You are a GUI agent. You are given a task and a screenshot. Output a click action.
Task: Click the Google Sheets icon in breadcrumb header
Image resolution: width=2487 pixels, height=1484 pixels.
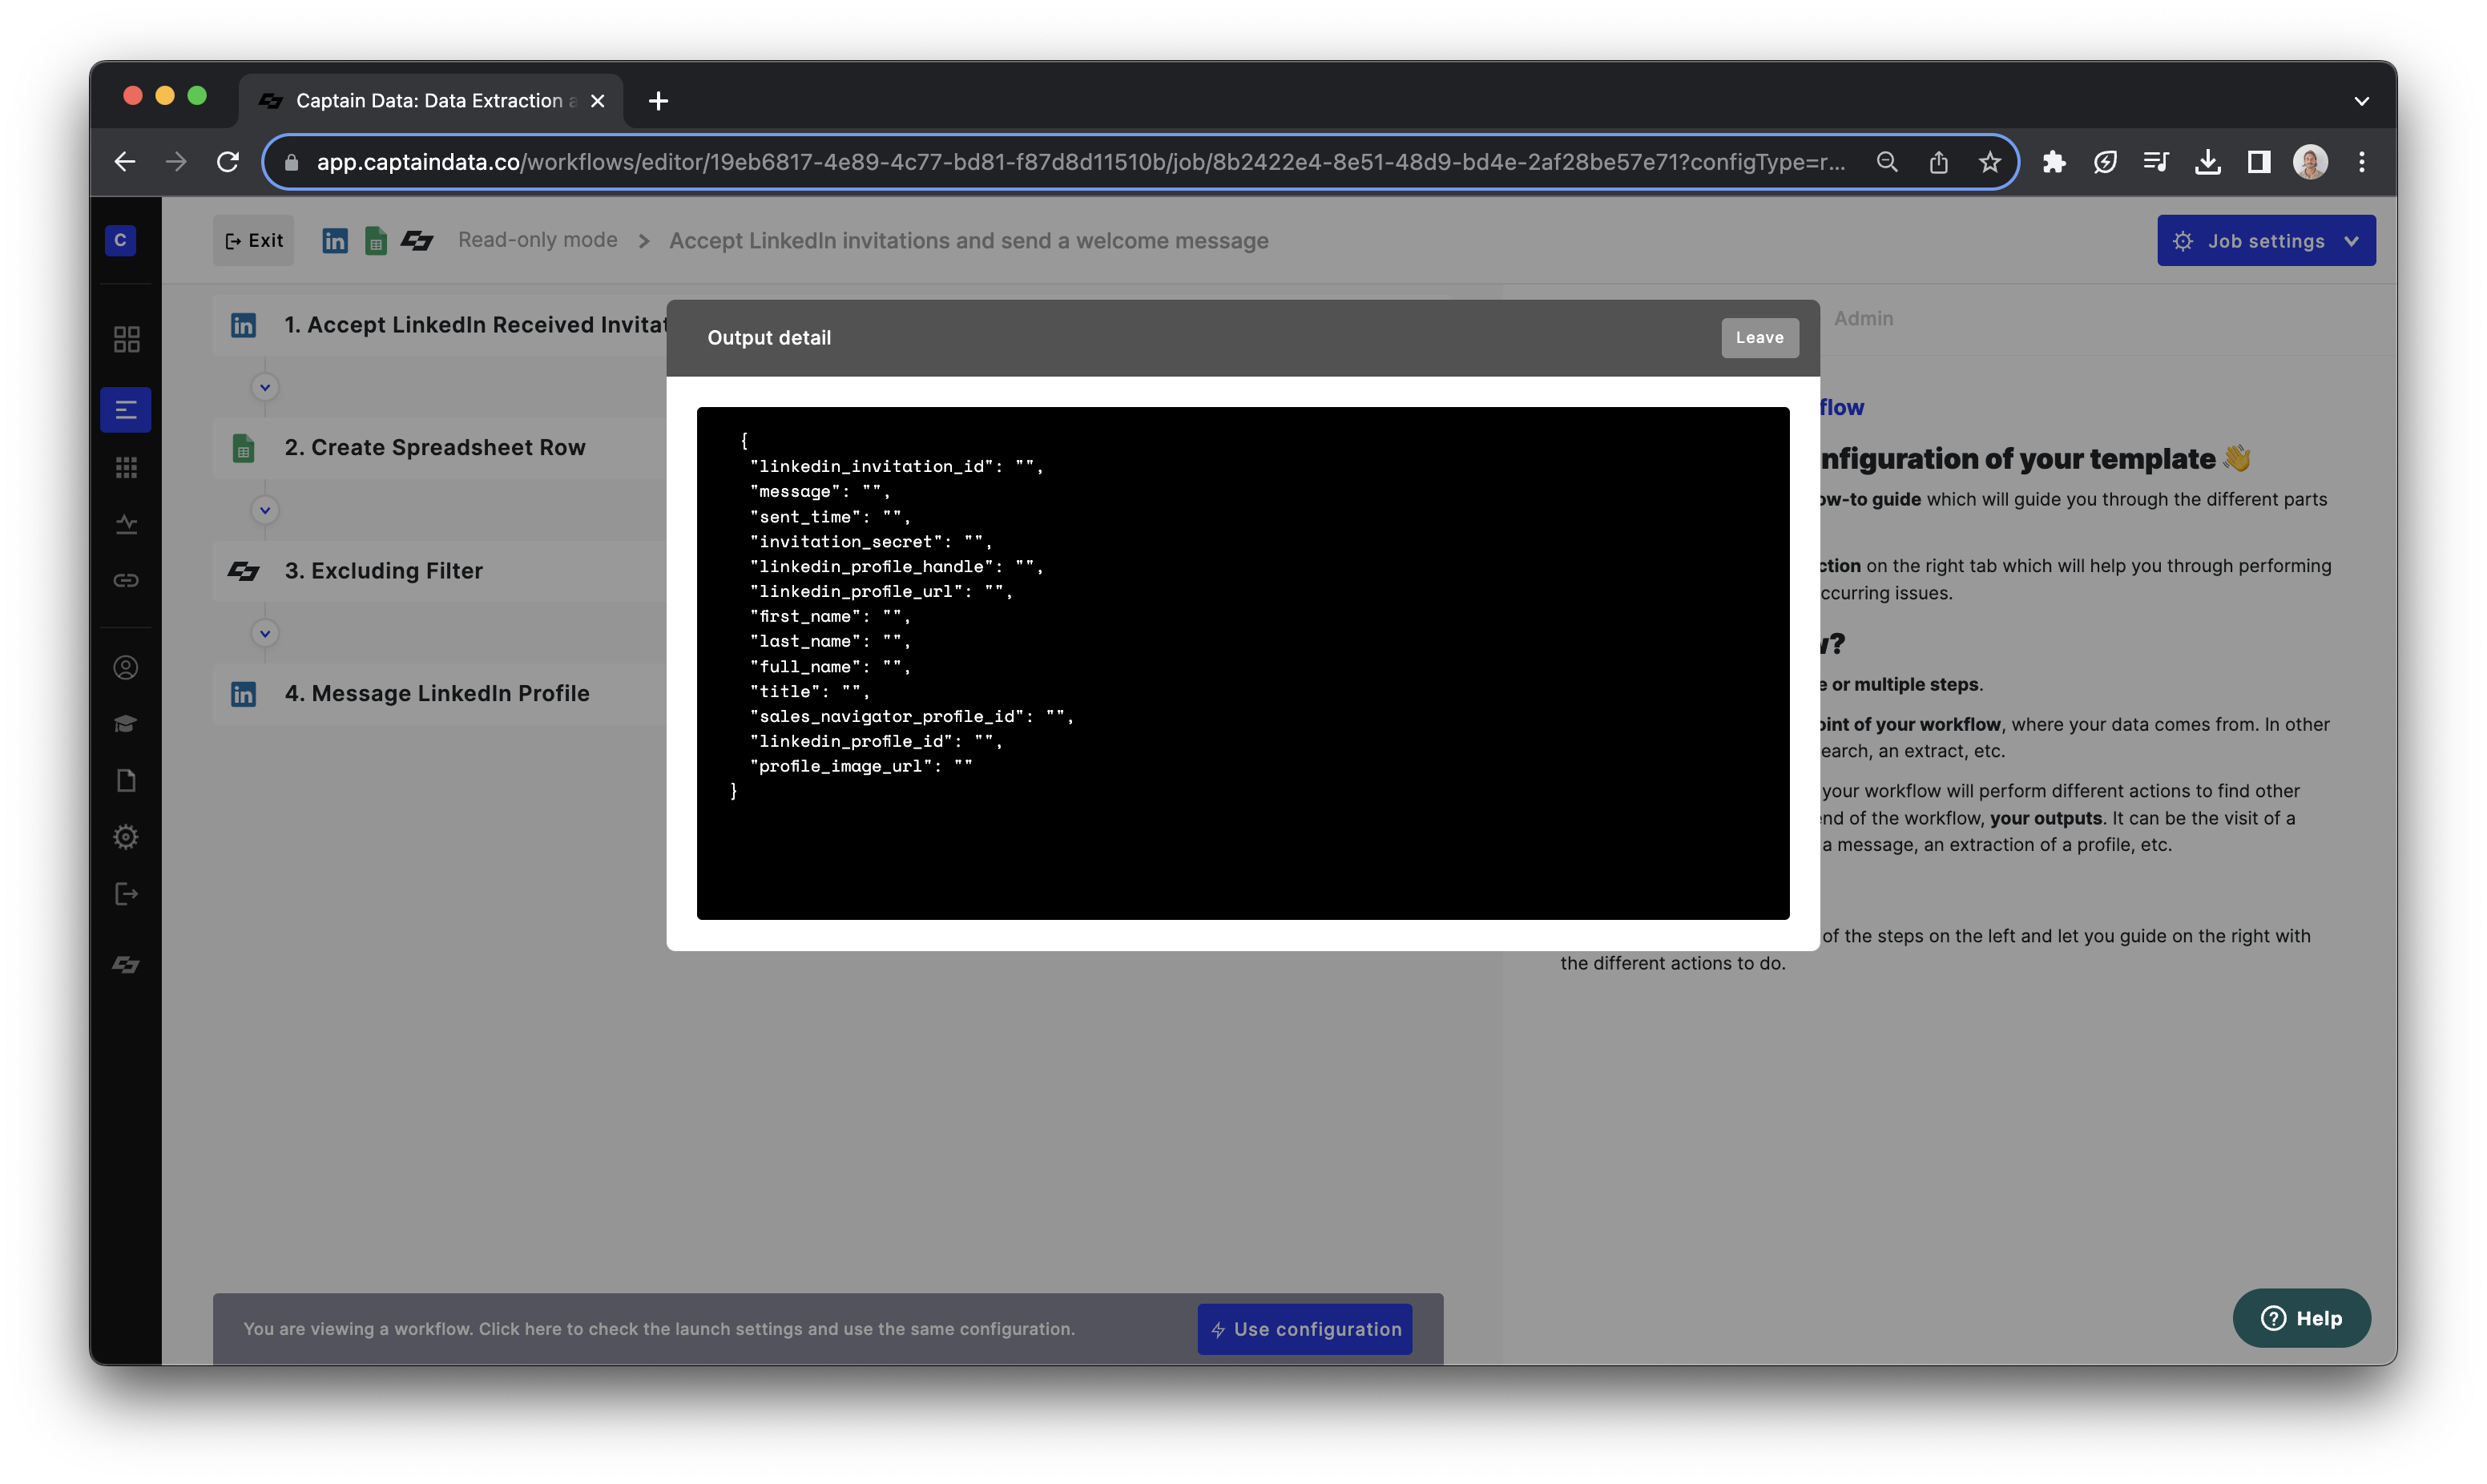tap(376, 241)
